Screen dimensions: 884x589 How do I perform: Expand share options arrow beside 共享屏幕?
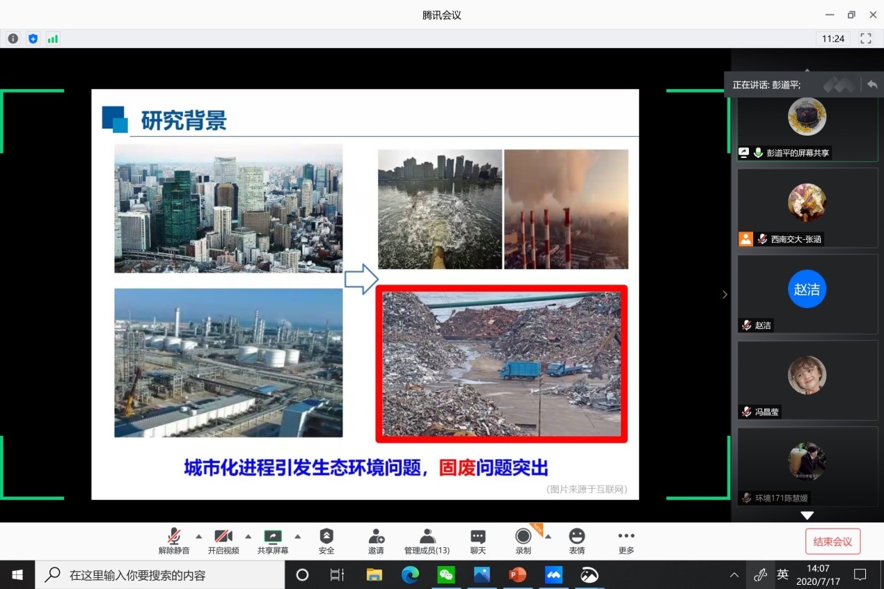point(297,536)
